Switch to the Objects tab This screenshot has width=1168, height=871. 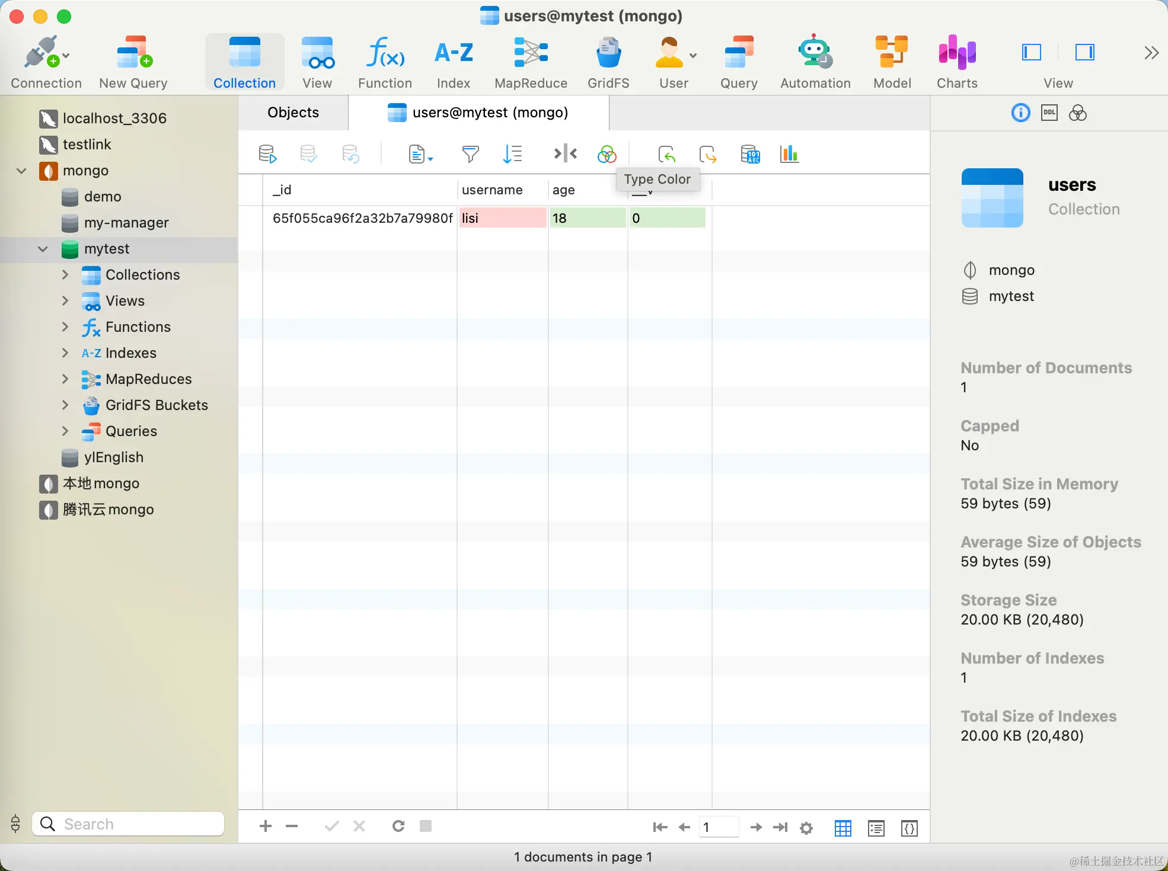pos(293,113)
